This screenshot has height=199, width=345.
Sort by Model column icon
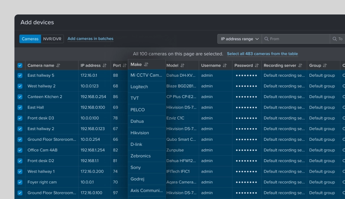pos(182,65)
